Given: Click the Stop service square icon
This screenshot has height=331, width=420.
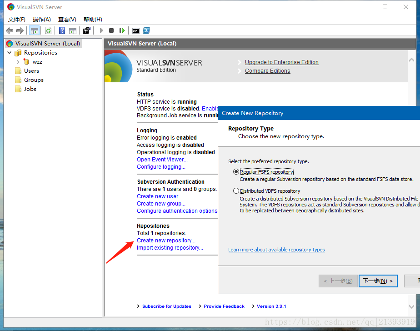Looking at the screenshot, I should click(x=111, y=30).
